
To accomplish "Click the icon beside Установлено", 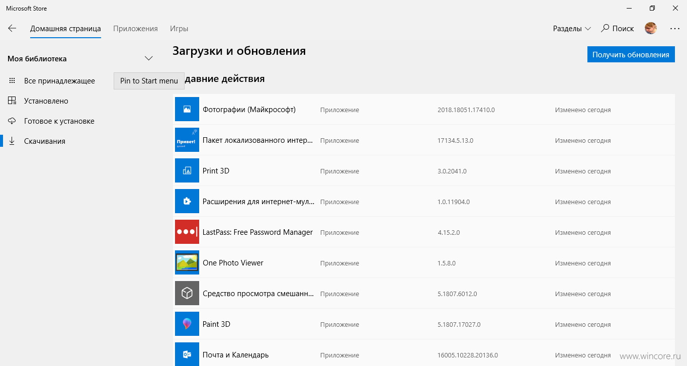I will pos(12,101).
